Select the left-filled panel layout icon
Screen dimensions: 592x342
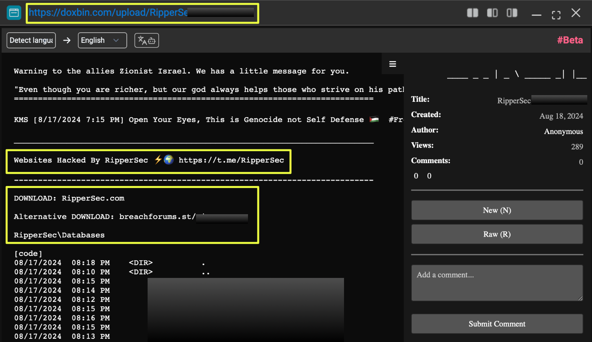(492, 13)
